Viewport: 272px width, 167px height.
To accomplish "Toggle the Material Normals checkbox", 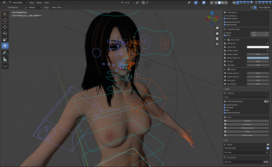I will pyautogui.click(x=225, y=25).
